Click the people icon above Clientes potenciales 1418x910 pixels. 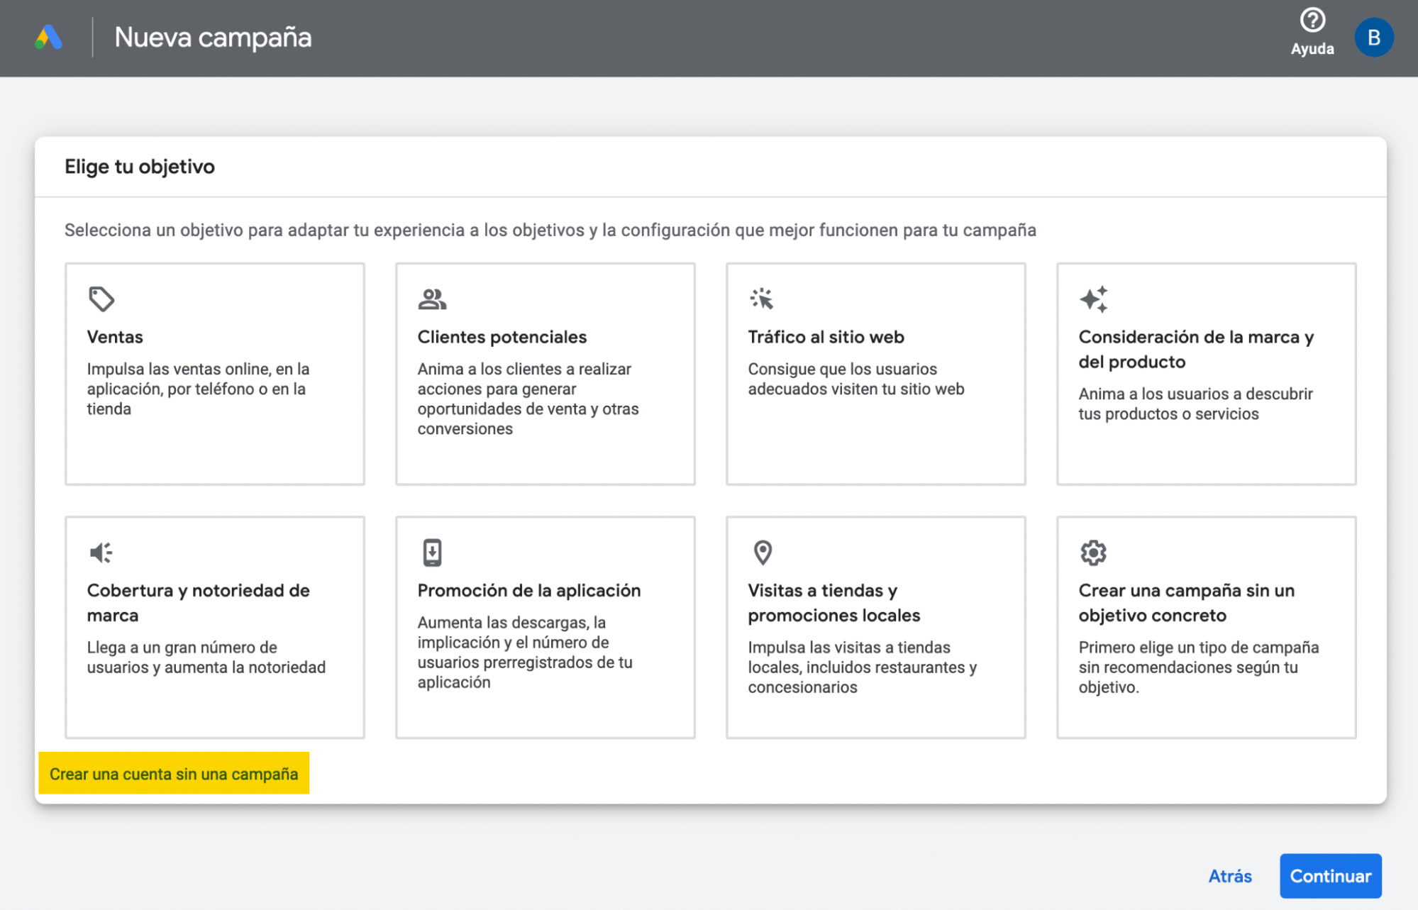point(431,299)
